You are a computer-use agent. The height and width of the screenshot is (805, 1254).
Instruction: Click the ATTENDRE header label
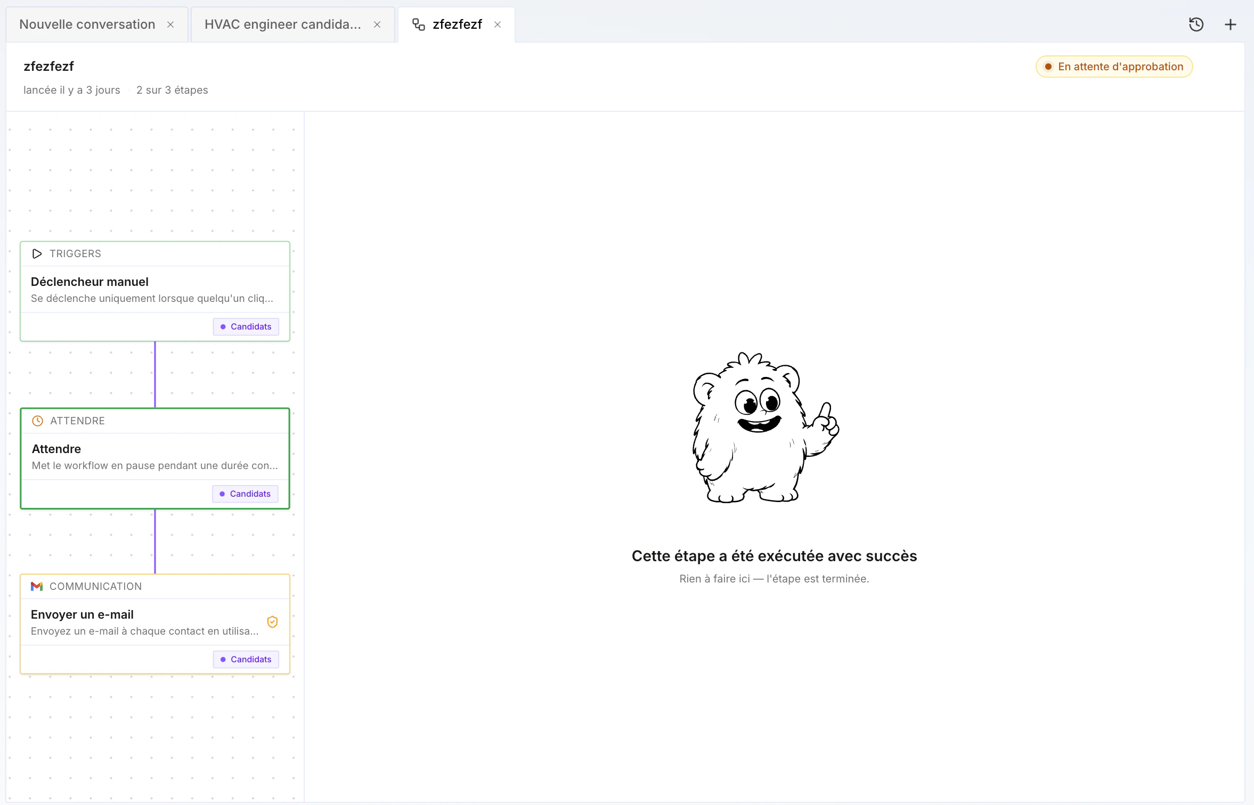(x=77, y=421)
